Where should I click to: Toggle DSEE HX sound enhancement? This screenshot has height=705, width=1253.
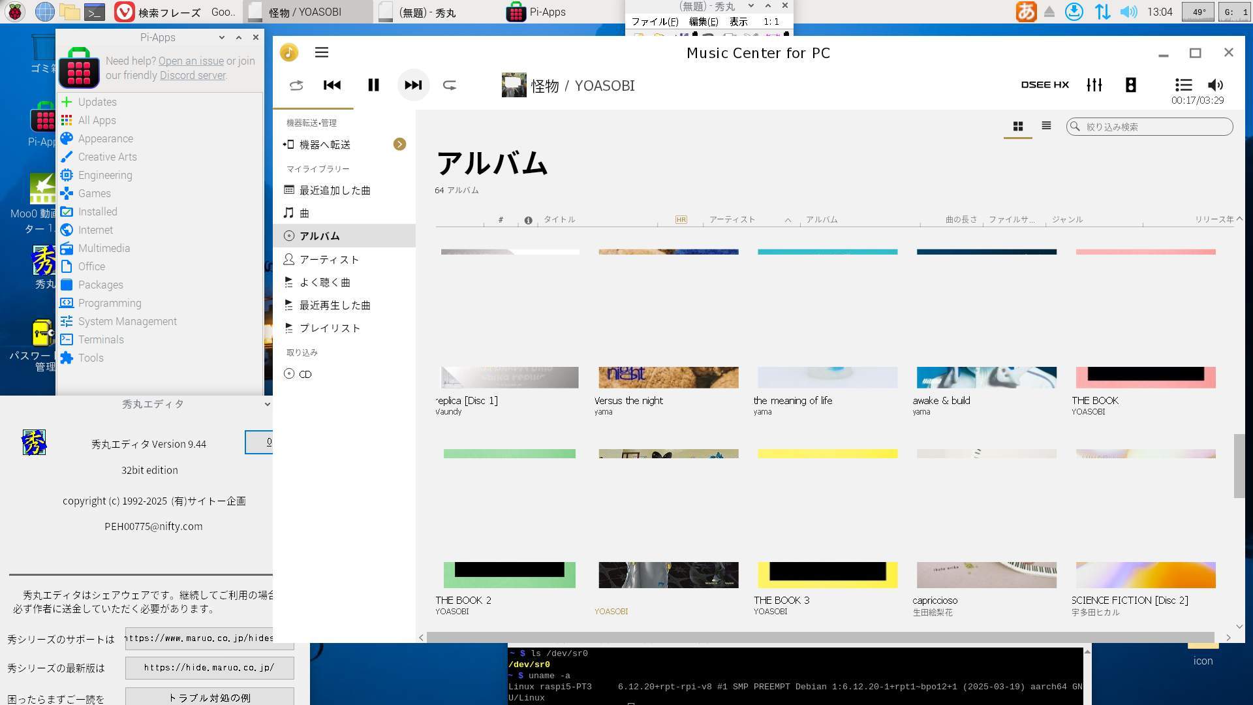coord(1045,85)
